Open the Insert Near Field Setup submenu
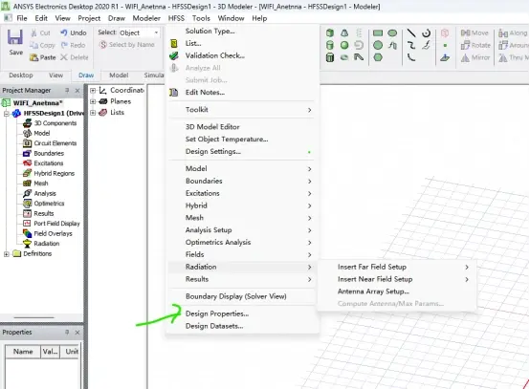The width and height of the screenshot is (530, 389). (397, 279)
